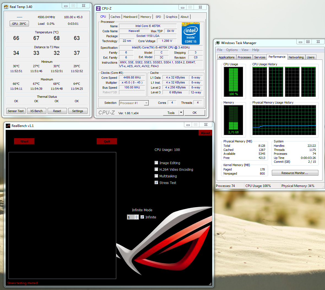Switch to the Graphics tab in CPU-Z
Viewport: 325px width, 290px height.
tap(171, 17)
